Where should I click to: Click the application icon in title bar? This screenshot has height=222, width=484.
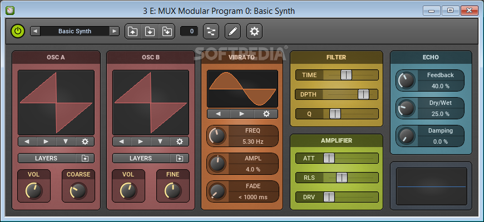coord(10,11)
